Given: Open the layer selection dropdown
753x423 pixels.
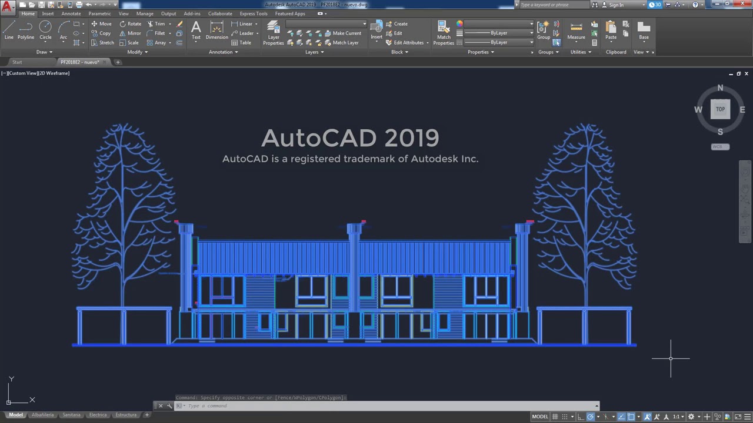Looking at the screenshot, I should (326, 24).
